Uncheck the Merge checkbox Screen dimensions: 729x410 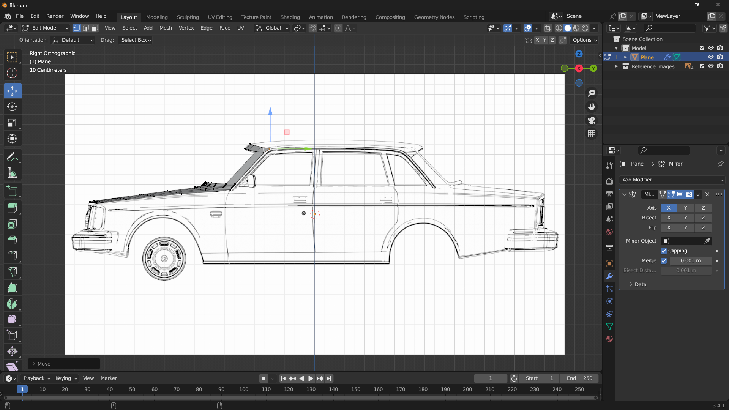pyautogui.click(x=664, y=261)
